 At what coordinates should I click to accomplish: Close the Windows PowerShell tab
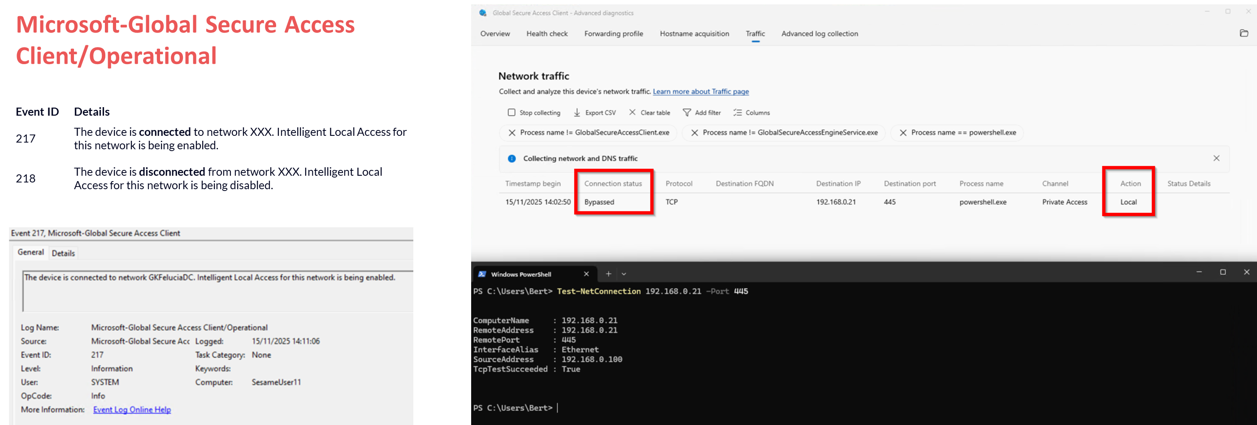[586, 274]
